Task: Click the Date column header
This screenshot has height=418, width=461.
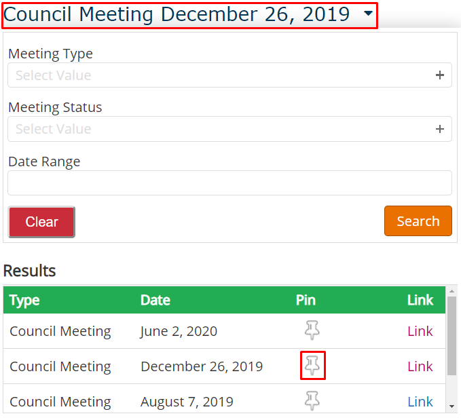Action: coord(155,300)
